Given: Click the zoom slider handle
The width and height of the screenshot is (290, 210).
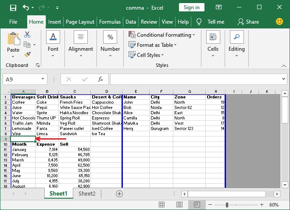Looking at the screenshot, I should coord(227,205).
